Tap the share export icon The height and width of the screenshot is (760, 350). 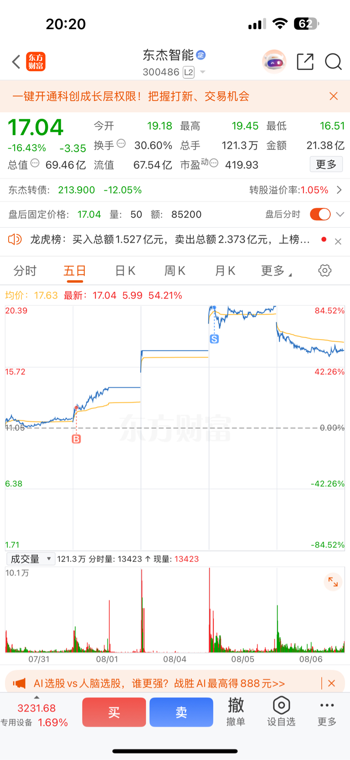pos(305,62)
